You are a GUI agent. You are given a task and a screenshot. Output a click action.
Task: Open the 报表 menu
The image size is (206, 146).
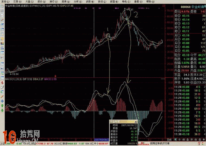tap(66, 2)
